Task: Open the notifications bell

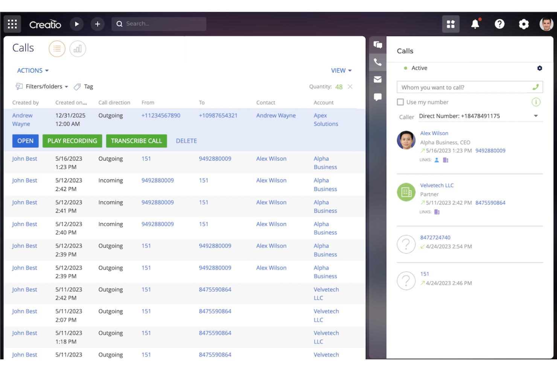Action: 475,24
